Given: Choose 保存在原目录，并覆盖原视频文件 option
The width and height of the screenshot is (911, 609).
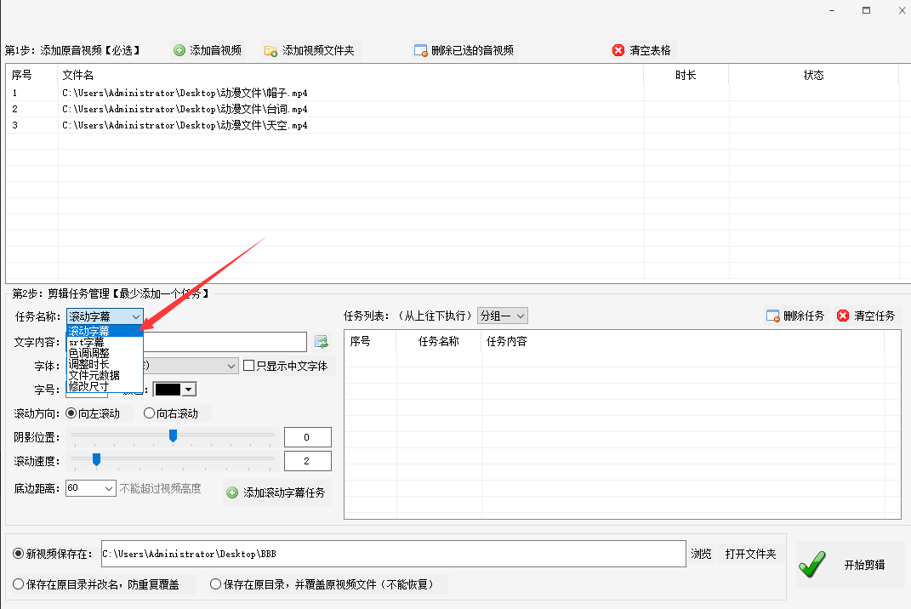Looking at the screenshot, I should [x=215, y=584].
